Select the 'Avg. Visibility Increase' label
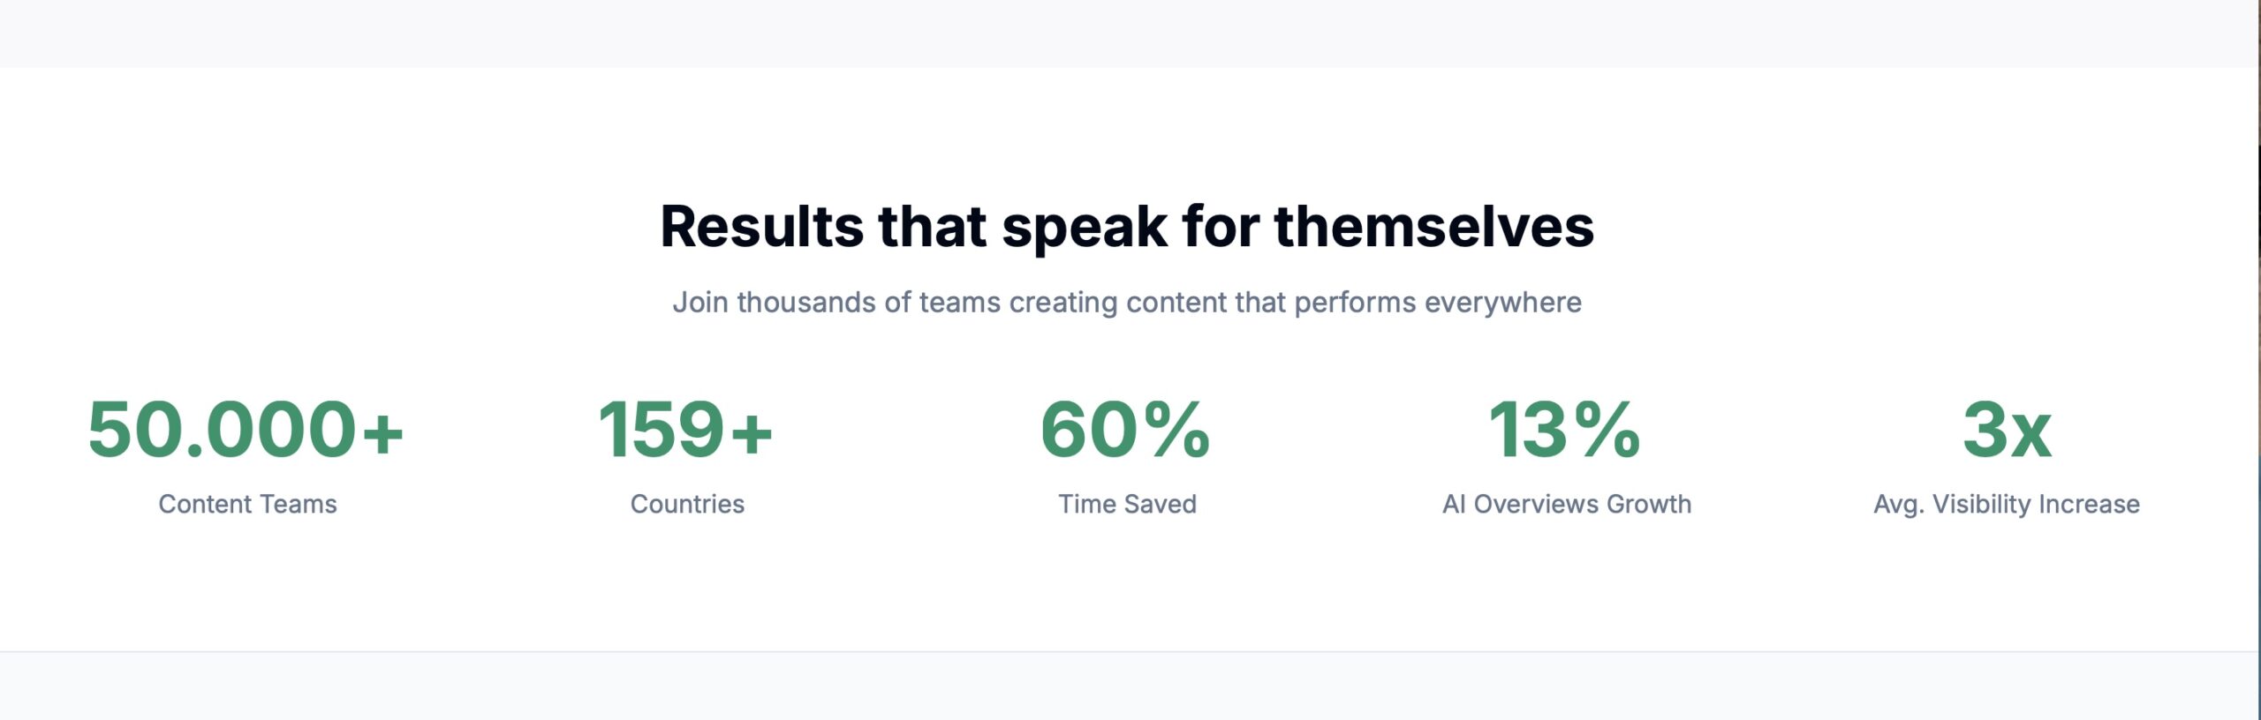This screenshot has height=720, width=2261. [x=2007, y=504]
